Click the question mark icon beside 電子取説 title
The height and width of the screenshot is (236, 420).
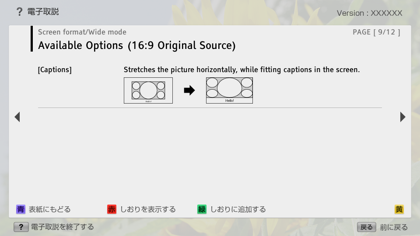click(19, 12)
